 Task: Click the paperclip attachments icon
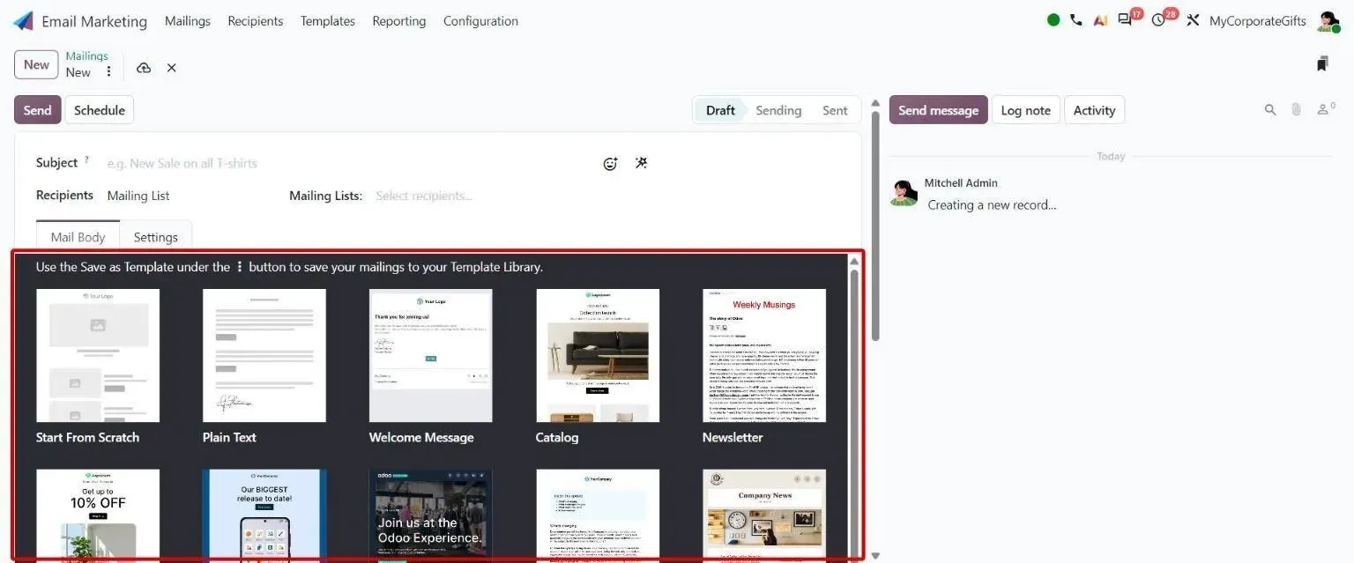click(1296, 110)
